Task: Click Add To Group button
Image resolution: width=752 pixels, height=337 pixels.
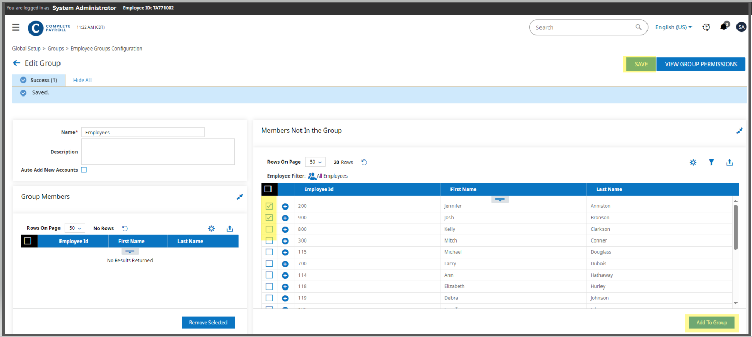Action: click(x=712, y=323)
